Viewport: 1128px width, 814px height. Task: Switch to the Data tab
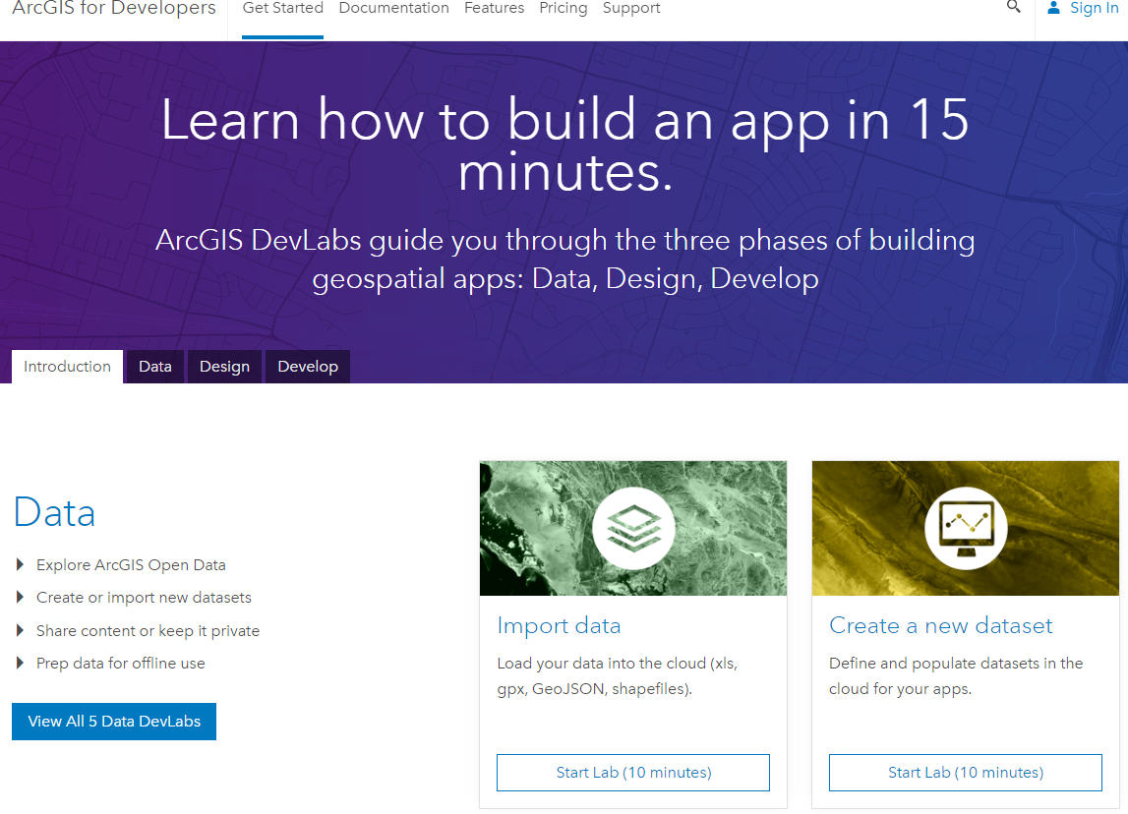pyautogui.click(x=155, y=367)
